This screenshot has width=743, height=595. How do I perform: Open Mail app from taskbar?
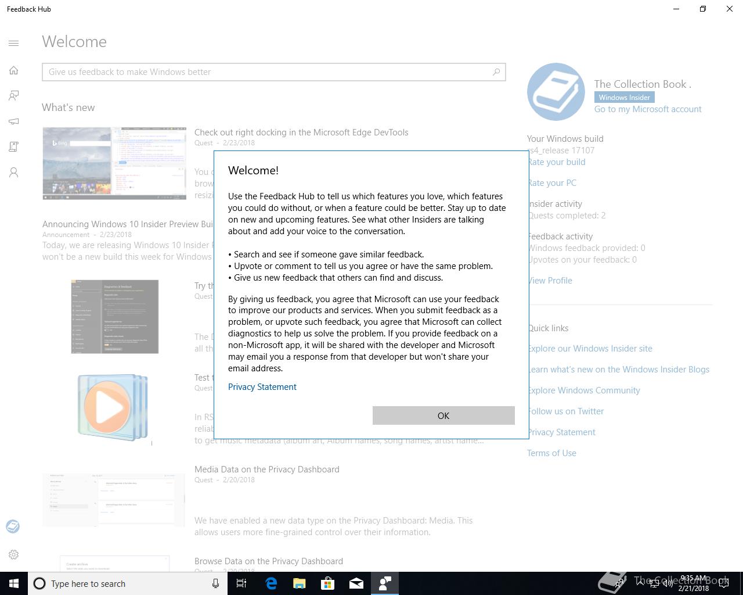(356, 583)
